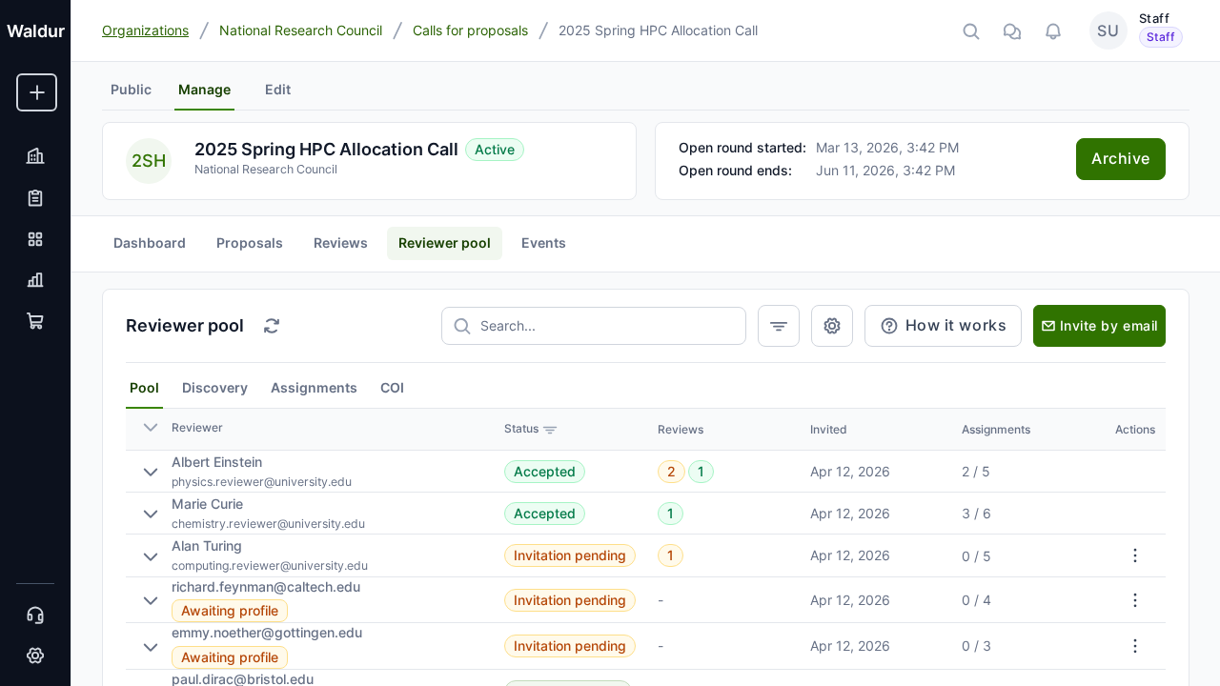Switch to the Discovery tab
This screenshot has width=1220, height=686.
214,388
